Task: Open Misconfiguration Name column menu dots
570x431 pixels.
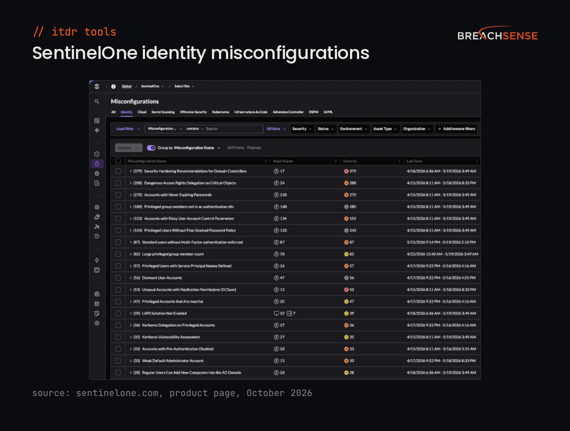Action: [265, 161]
